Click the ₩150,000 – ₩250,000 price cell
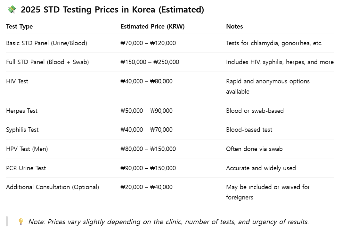342x236 pixels. [150, 62]
